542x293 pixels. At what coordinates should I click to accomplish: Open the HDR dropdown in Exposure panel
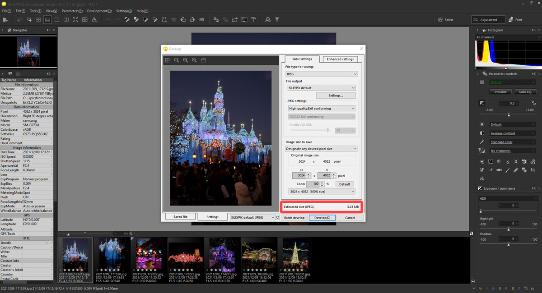tap(508, 198)
